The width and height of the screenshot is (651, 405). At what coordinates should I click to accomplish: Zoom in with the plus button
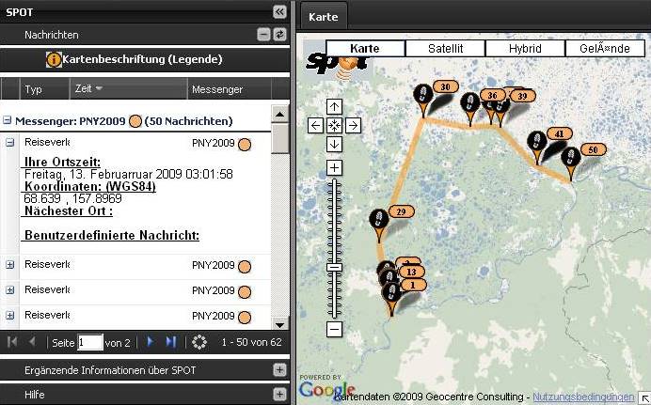tap(334, 167)
